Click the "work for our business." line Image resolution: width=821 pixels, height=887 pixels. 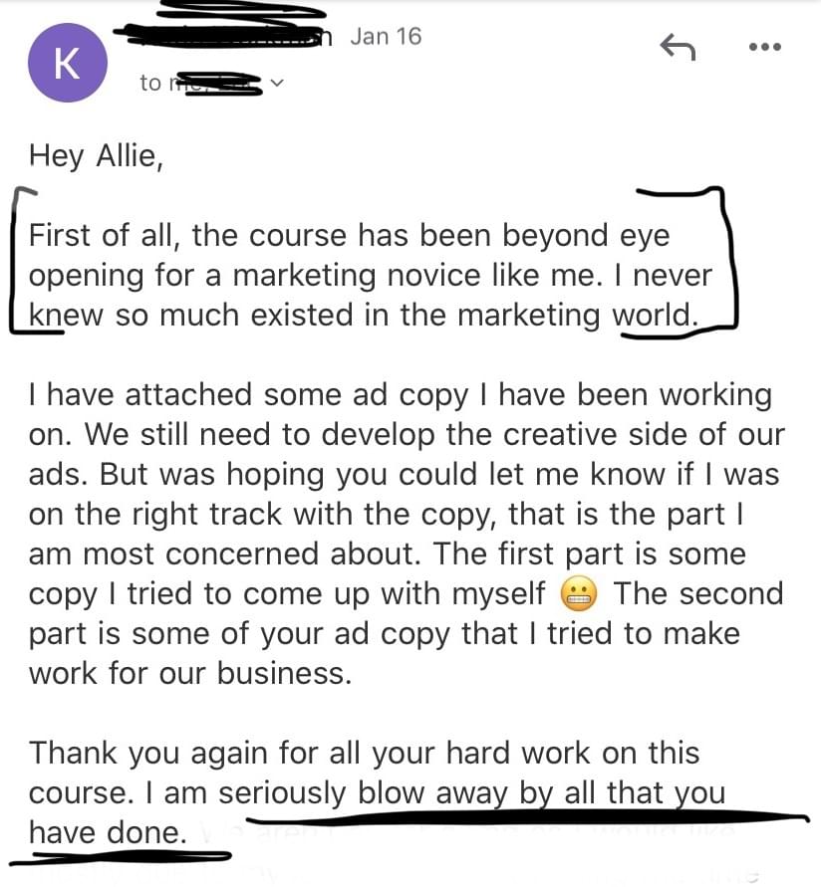[190, 674]
